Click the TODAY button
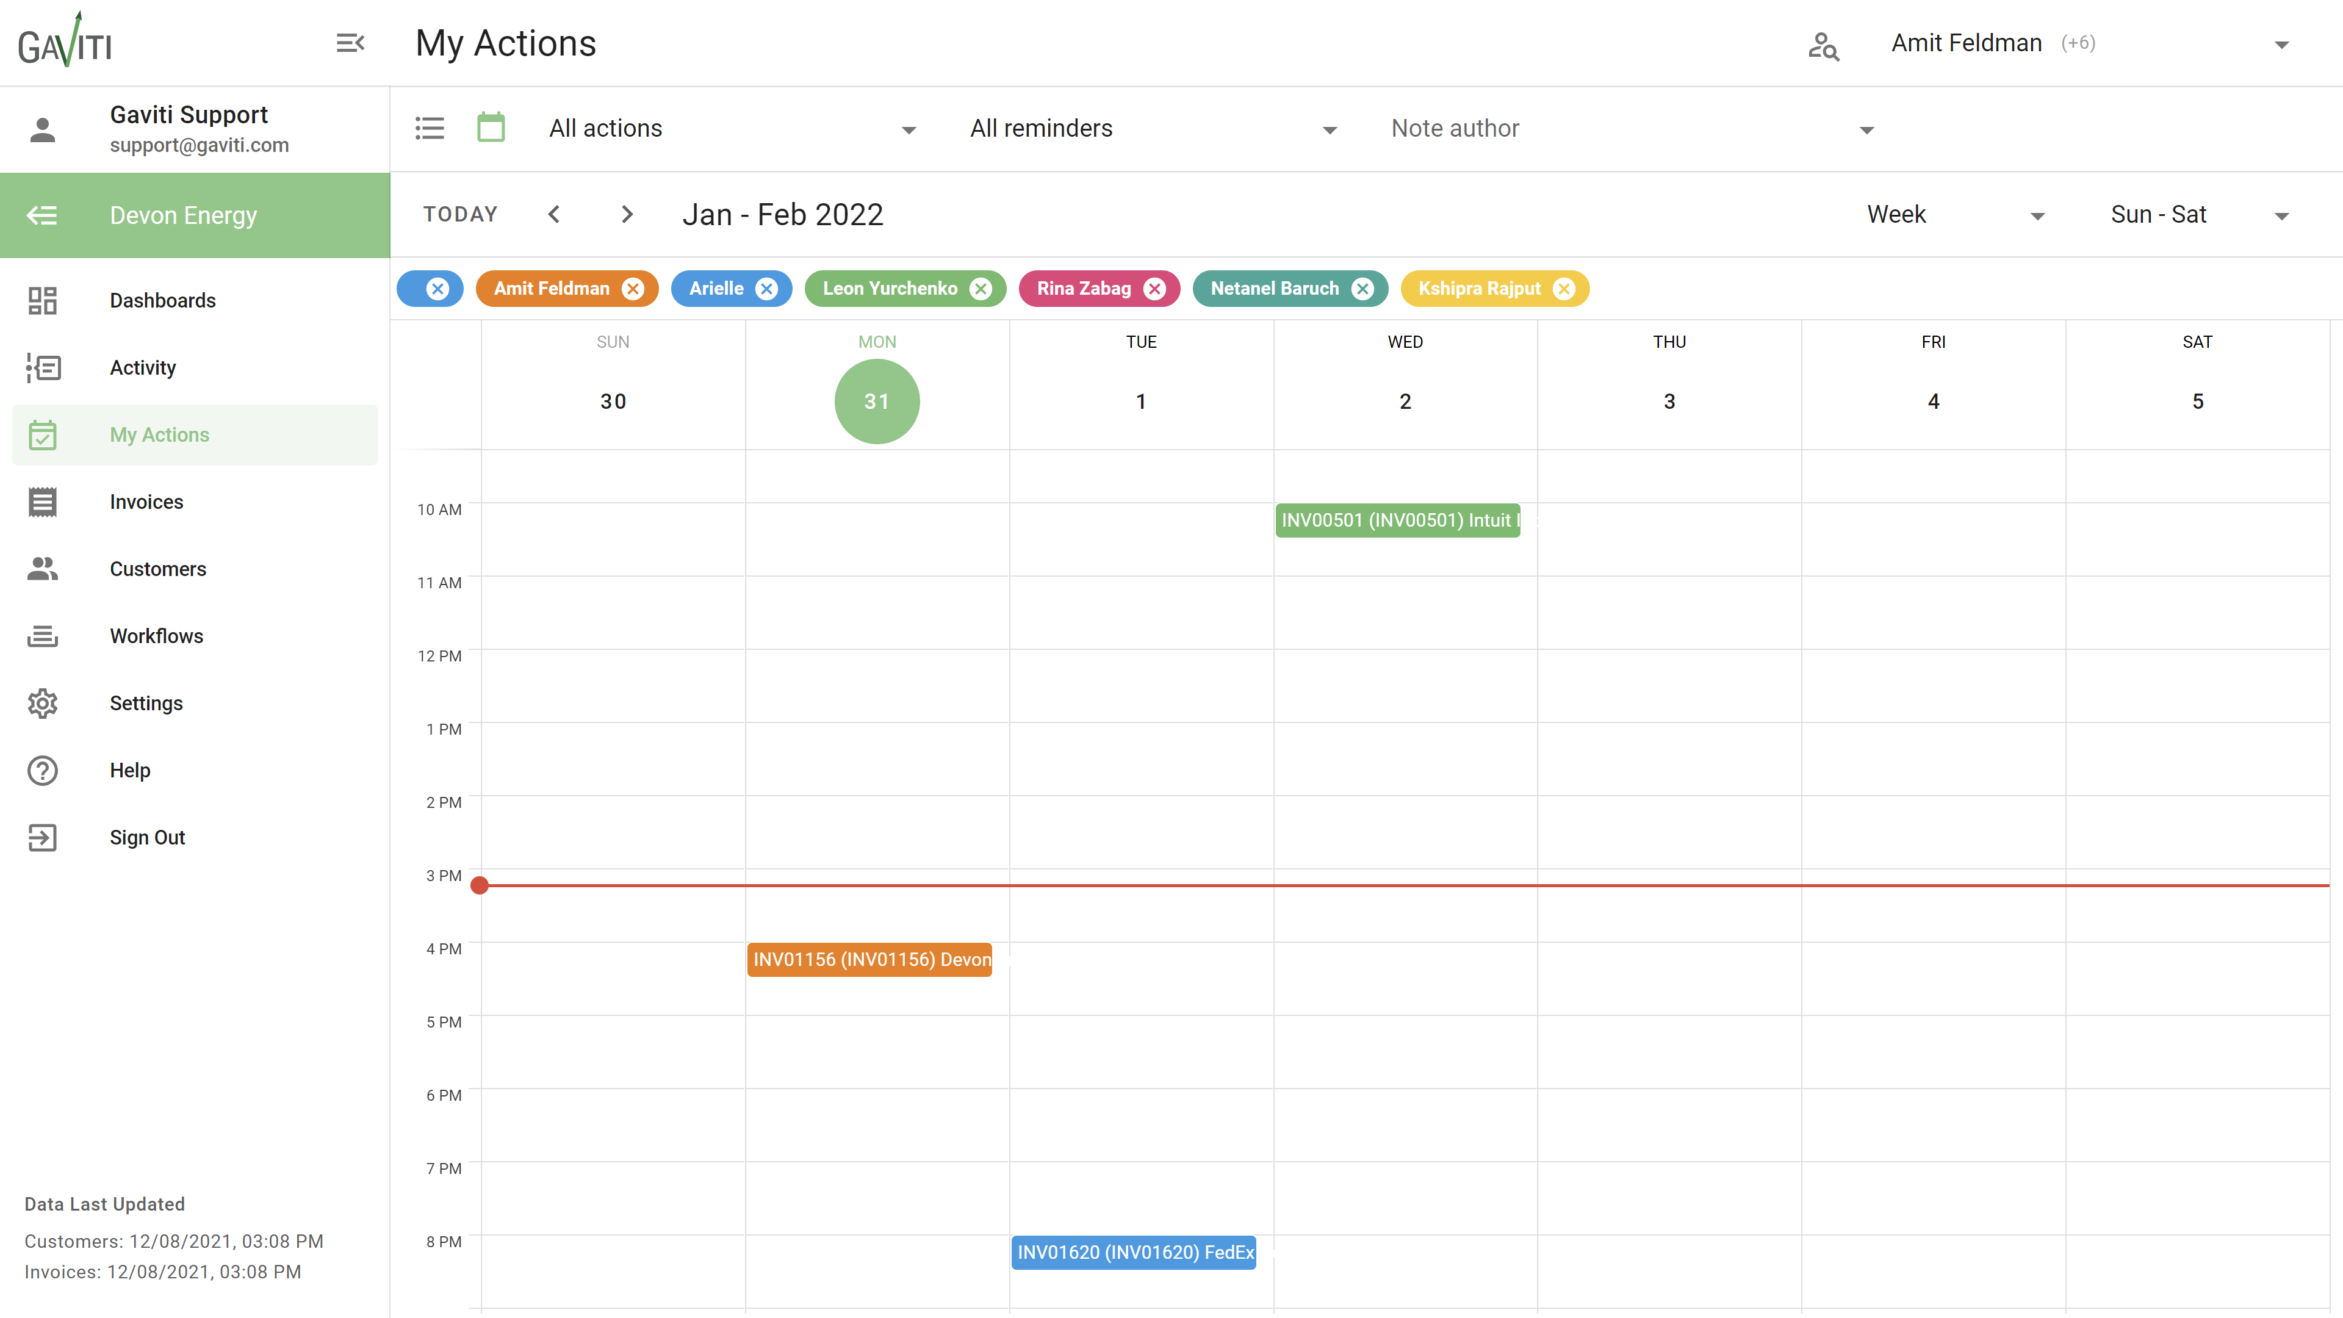The image size is (2343, 1318). pyautogui.click(x=460, y=215)
